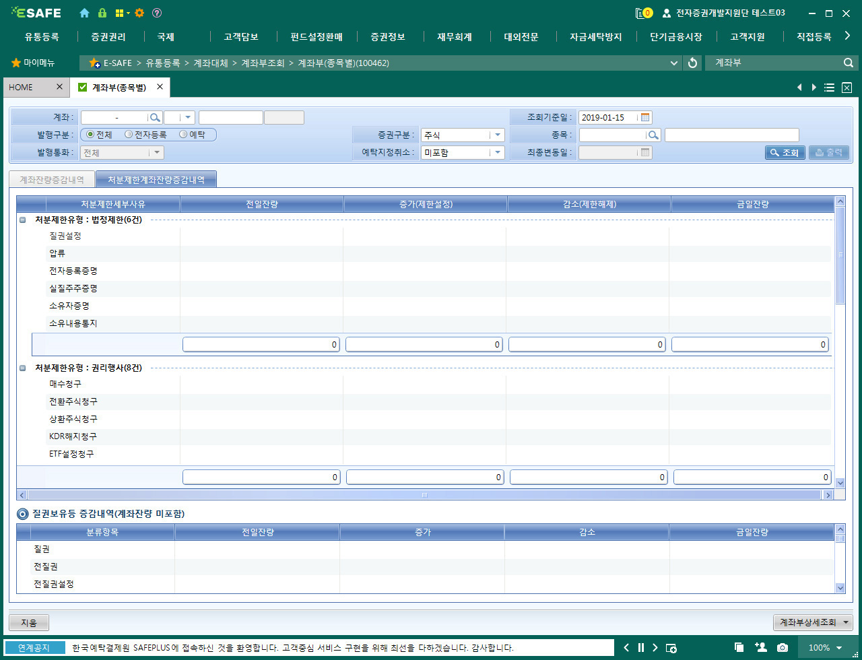Open the notification documents icon showing 0

tap(644, 13)
